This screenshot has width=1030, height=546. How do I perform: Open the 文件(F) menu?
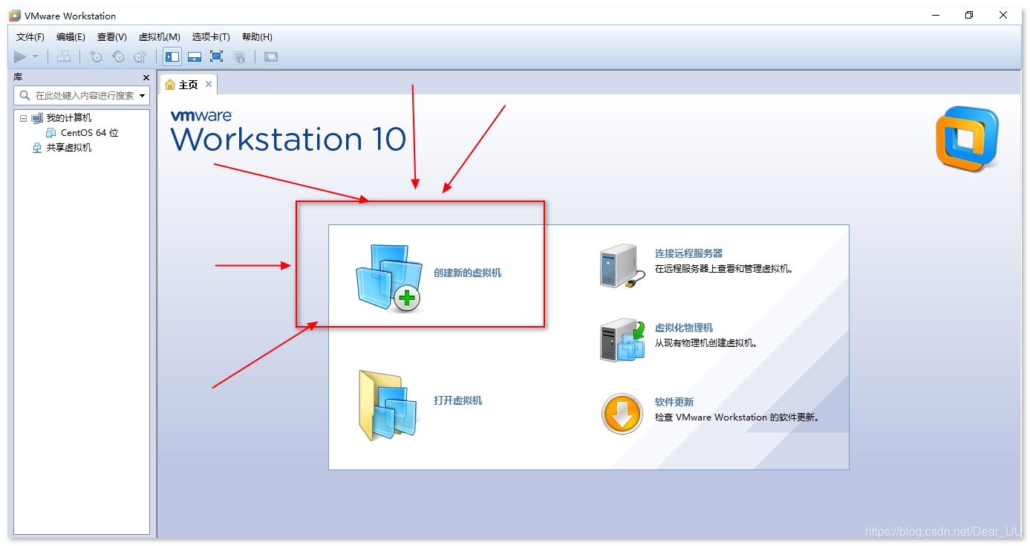point(30,37)
